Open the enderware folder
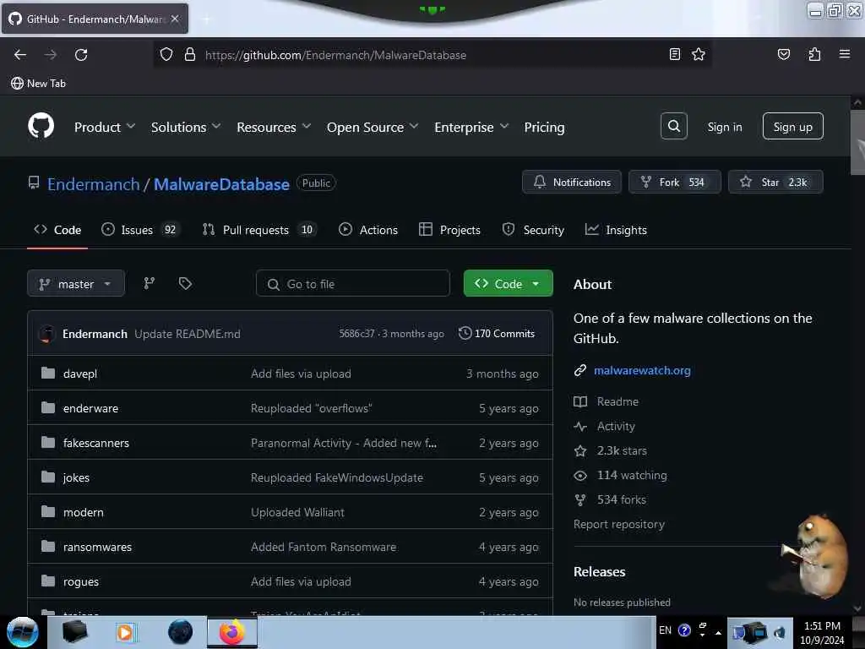Viewport: 865px width, 649px height. pyautogui.click(x=90, y=408)
